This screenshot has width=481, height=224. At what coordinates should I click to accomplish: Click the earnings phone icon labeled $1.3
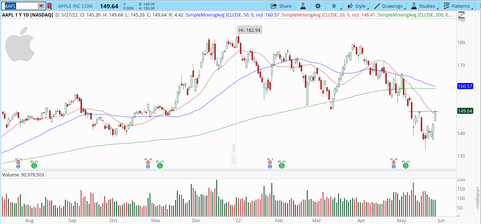[18, 163]
